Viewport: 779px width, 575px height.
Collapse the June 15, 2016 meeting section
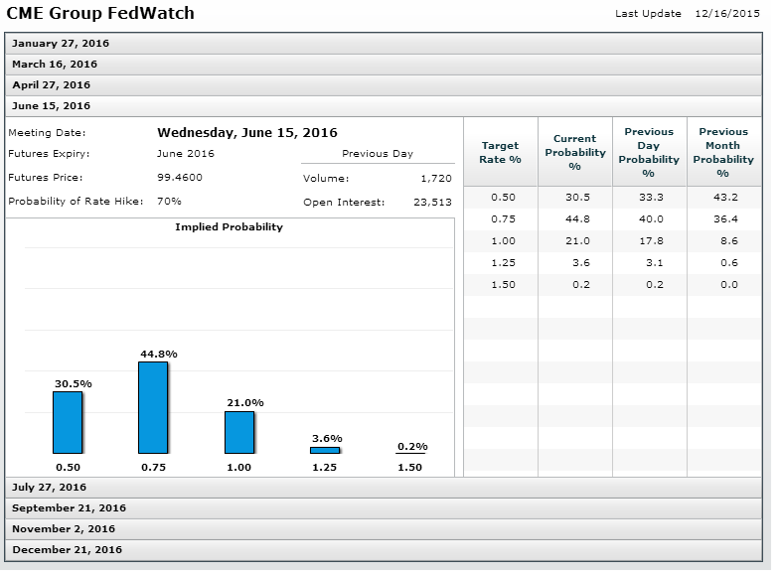coord(51,106)
